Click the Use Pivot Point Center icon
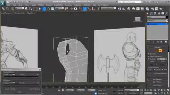 66,9
